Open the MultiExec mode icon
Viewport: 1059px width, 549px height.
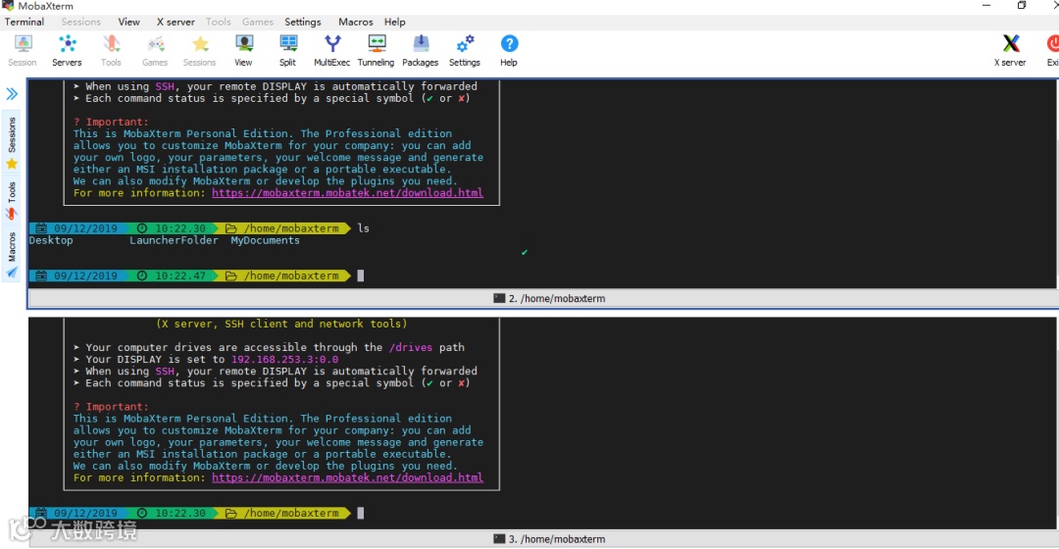point(331,51)
